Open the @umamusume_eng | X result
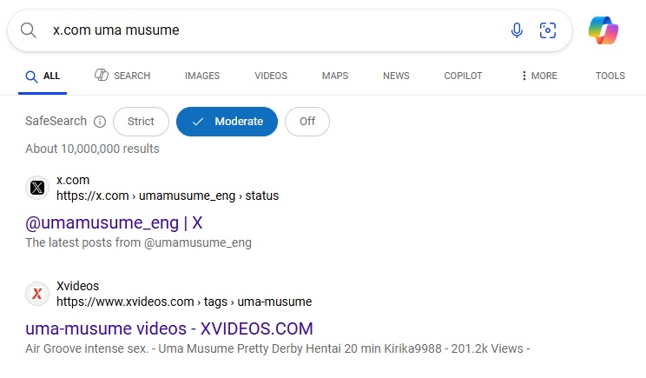Viewport: 646px width, 378px height. 114,223
